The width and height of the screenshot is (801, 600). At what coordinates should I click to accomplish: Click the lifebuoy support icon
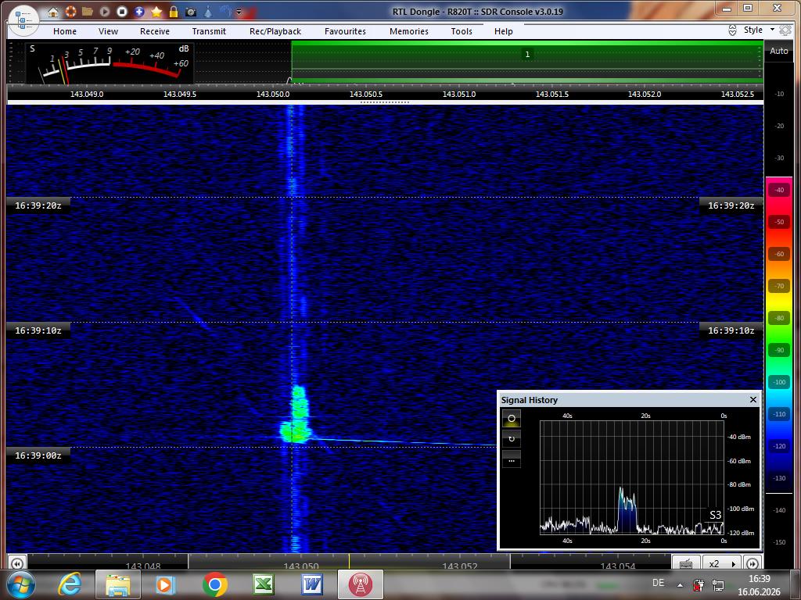point(70,11)
